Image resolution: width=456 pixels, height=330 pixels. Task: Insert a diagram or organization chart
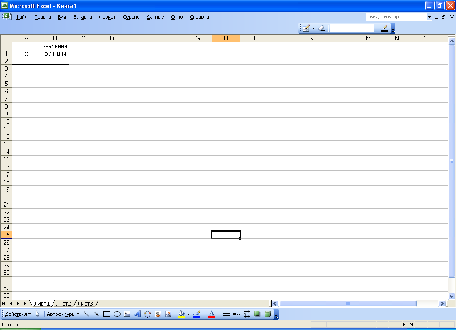(147, 314)
